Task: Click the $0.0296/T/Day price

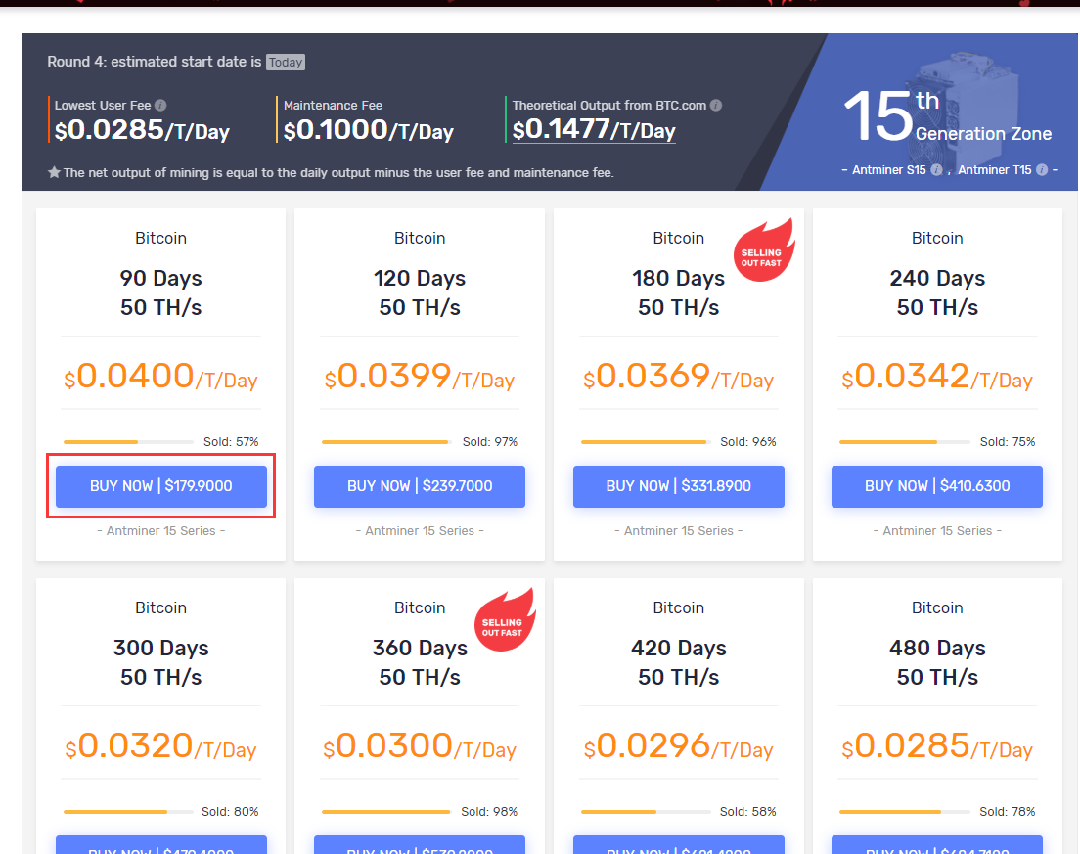Action: pos(679,746)
